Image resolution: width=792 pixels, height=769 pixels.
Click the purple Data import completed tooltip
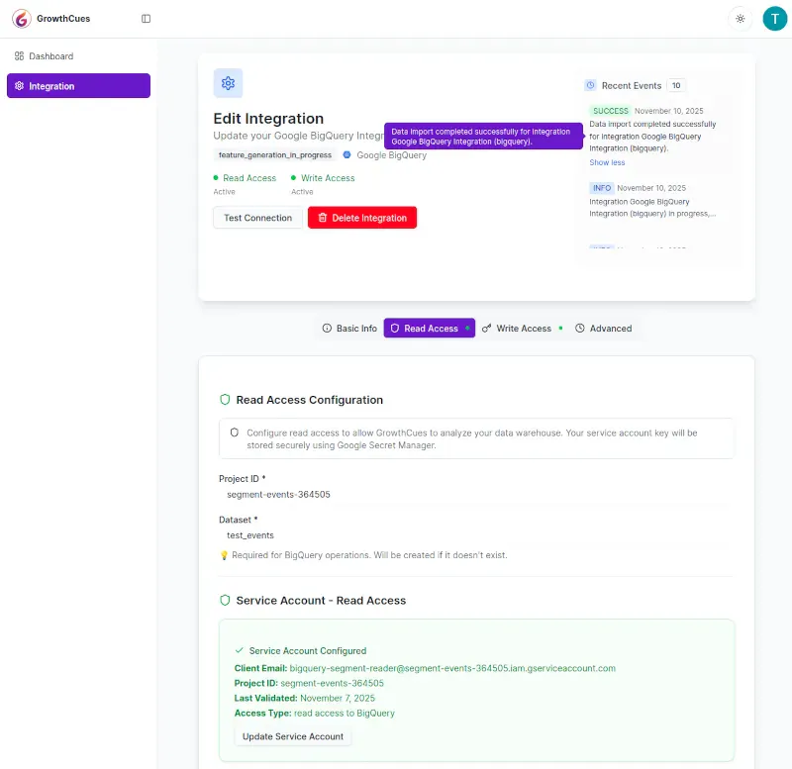click(483, 137)
